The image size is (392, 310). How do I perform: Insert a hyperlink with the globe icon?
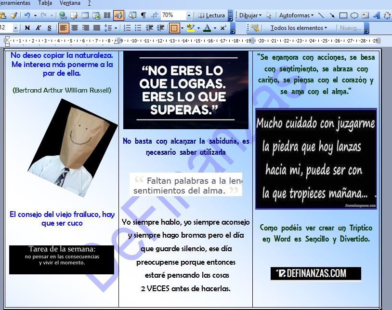63,15
